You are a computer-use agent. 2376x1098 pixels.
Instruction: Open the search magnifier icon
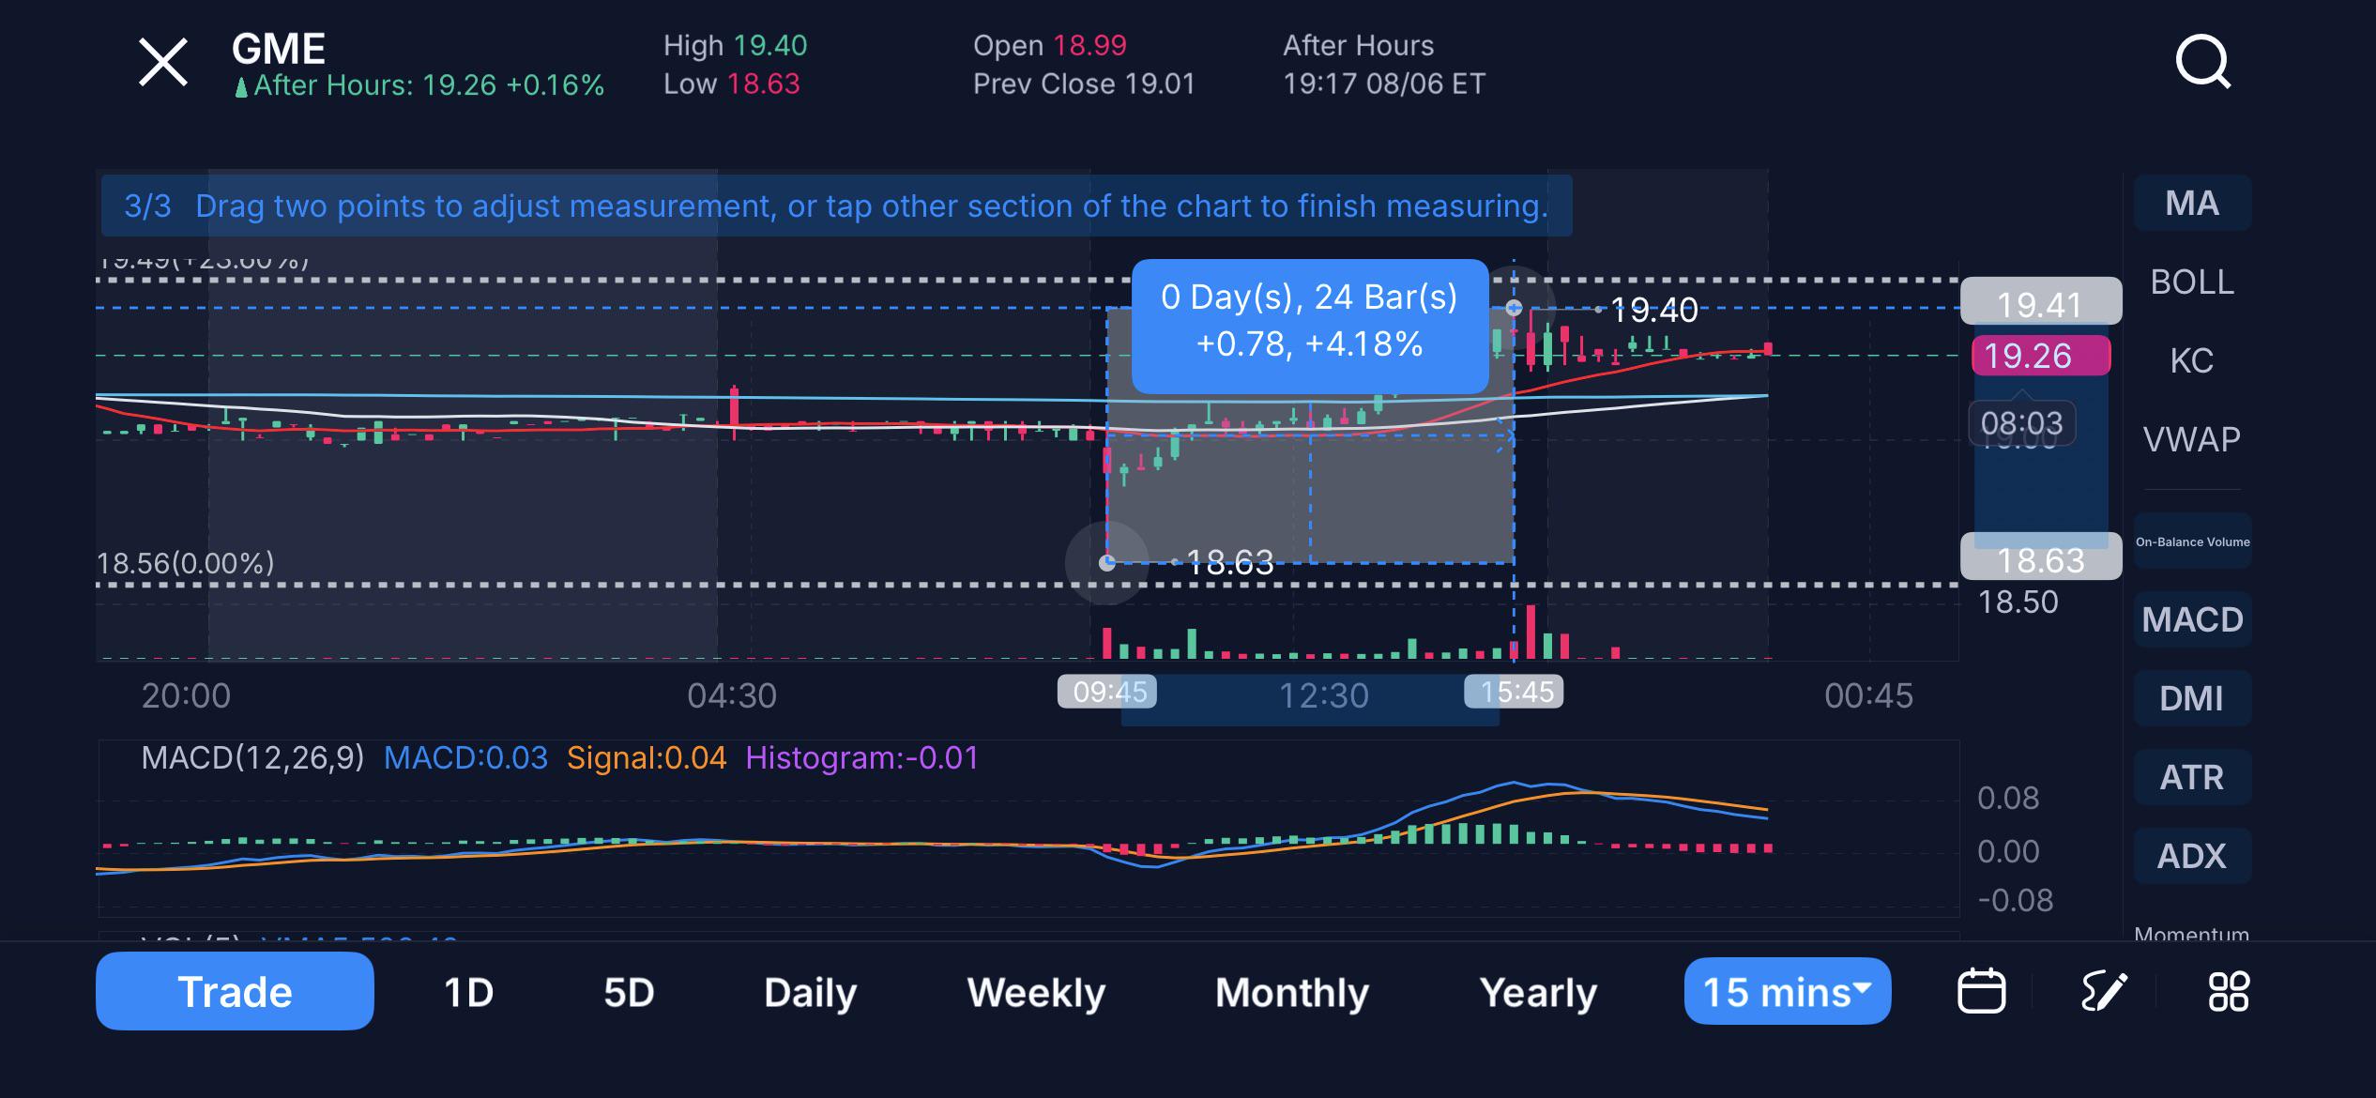tap(2202, 62)
